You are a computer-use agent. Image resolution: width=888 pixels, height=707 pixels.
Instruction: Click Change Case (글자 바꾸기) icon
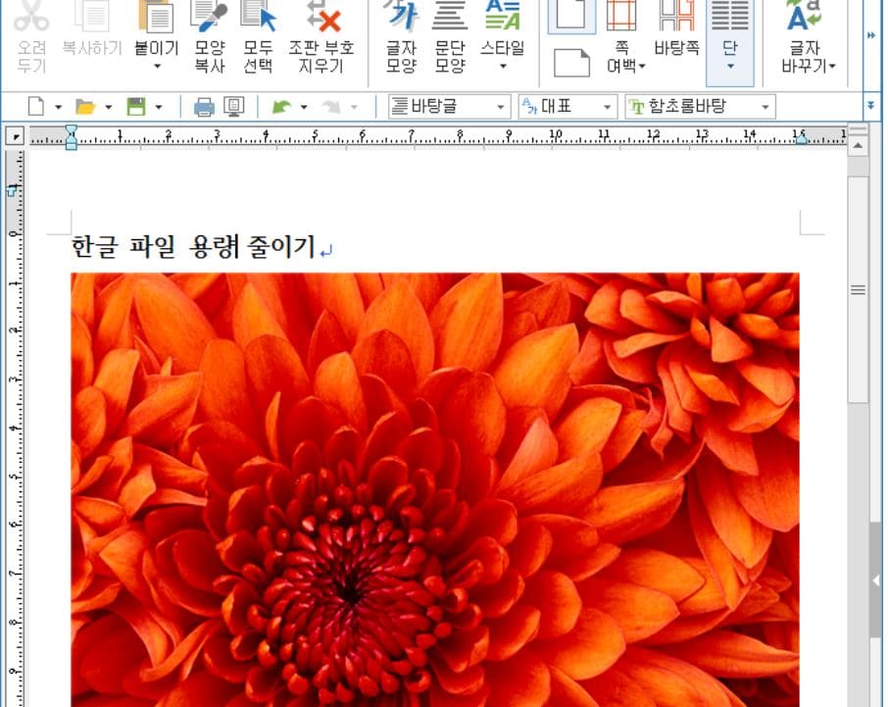pyautogui.click(x=804, y=17)
